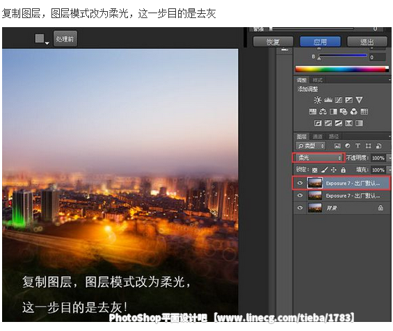Toggle visibility of the 背景 layer
This screenshot has width=393, height=331.
(x=300, y=207)
